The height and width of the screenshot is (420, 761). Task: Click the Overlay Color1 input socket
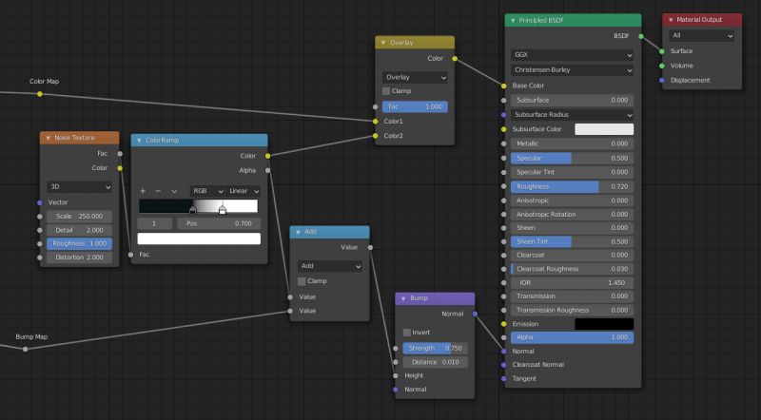(x=375, y=122)
